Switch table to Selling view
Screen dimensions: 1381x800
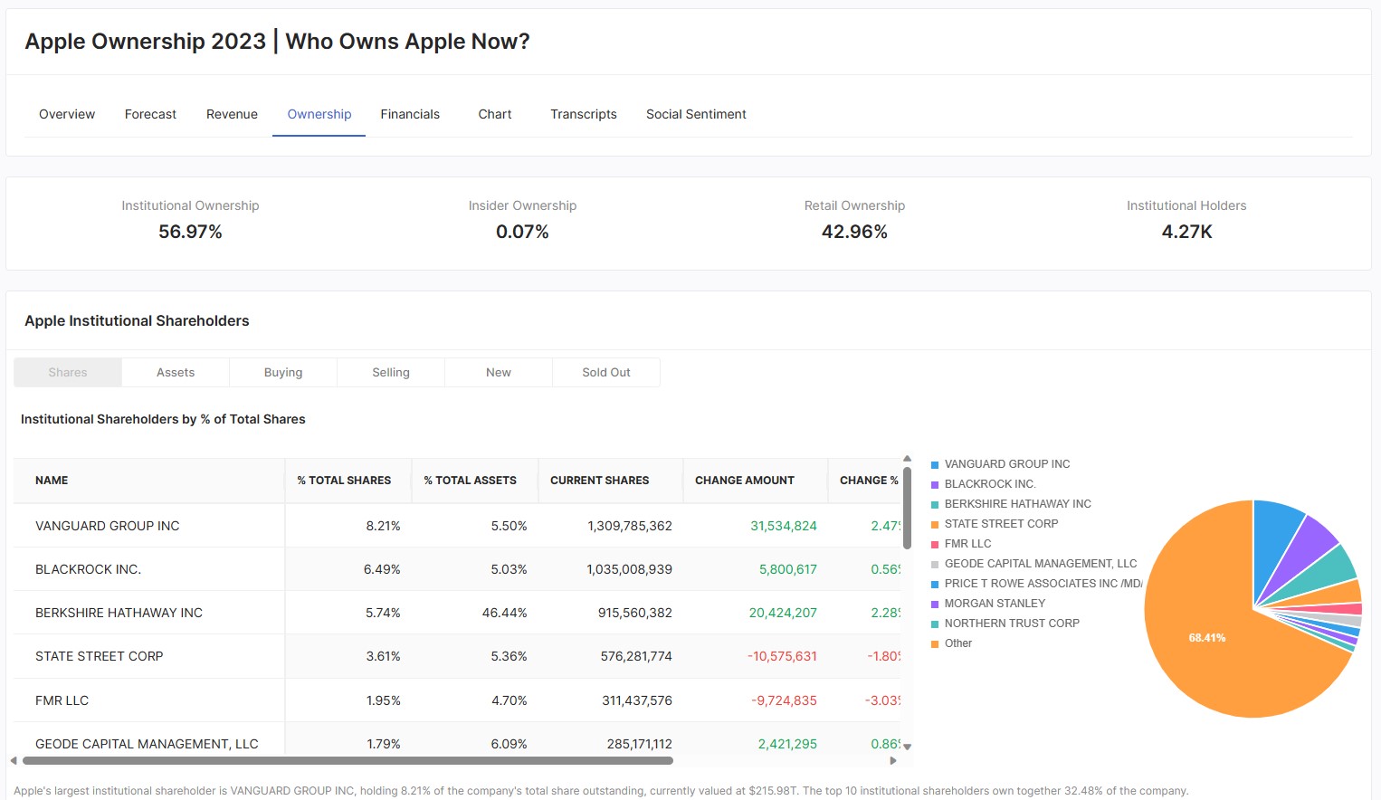pyautogui.click(x=391, y=372)
